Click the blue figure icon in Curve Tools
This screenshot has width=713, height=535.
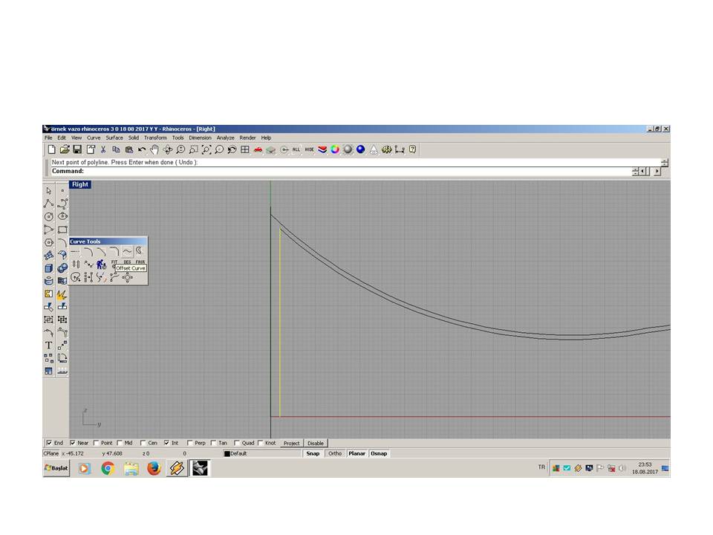pos(102,265)
